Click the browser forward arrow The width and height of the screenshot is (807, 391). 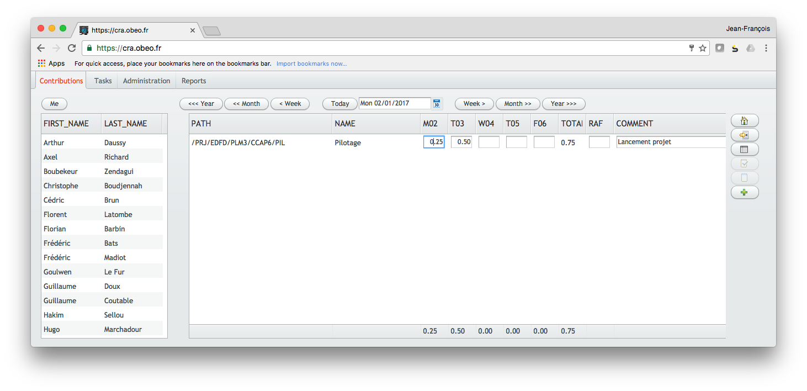pos(56,48)
